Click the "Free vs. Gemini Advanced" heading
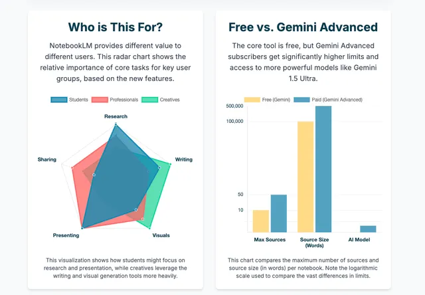This screenshot has height=295, width=425. click(x=303, y=27)
